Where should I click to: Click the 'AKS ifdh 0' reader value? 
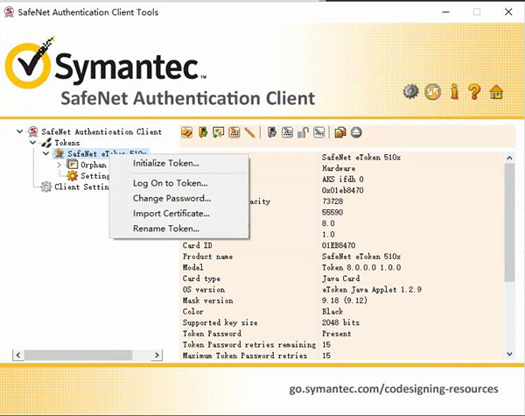pos(342,180)
